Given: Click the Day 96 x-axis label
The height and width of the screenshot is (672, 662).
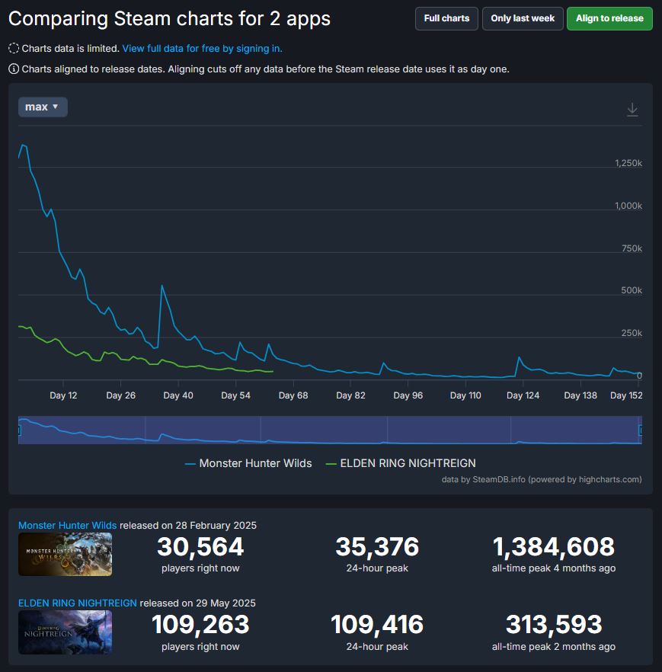Looking at the screenshot, I should point(408,395).
